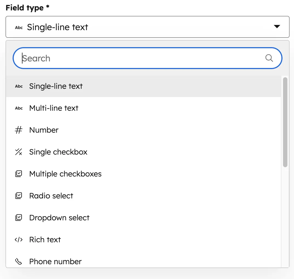This screenshot has width=294, height=279.
Task: Select the Rich text option
Action: 45,240
